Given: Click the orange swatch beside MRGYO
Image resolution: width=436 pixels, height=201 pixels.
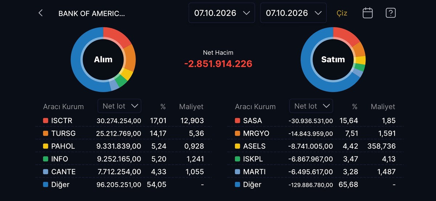Looking at the screenshot, I should [x=237, y=134].
